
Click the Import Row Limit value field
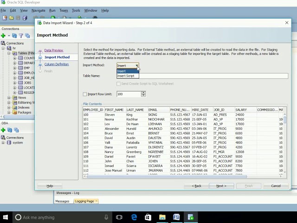129,94
